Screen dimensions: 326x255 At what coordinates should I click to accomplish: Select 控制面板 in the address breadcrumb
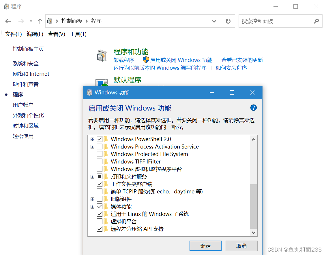click(x=72, y=21)
